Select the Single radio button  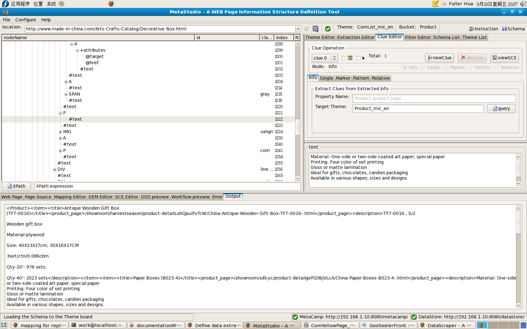click(423, 67)
